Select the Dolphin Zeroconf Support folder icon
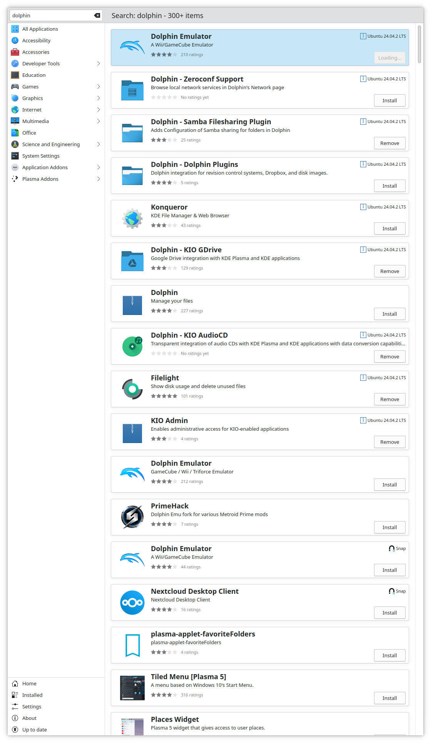 (132, 90)
